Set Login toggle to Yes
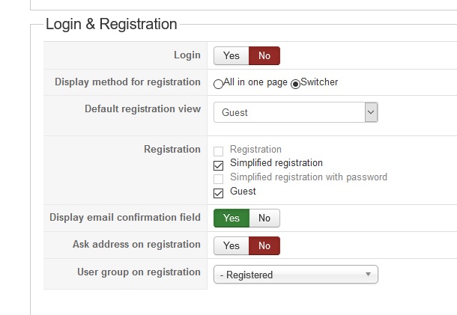 (x=231, y=55)
